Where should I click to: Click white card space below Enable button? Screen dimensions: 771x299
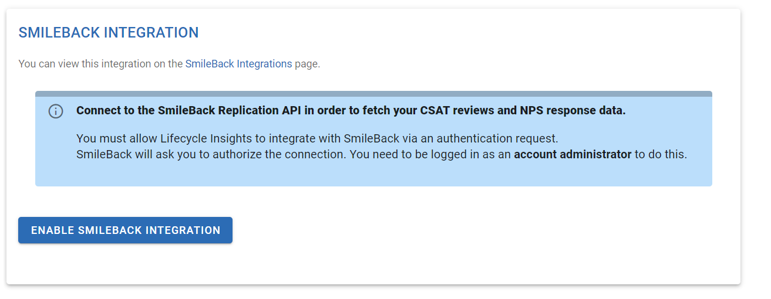point(373,264)
